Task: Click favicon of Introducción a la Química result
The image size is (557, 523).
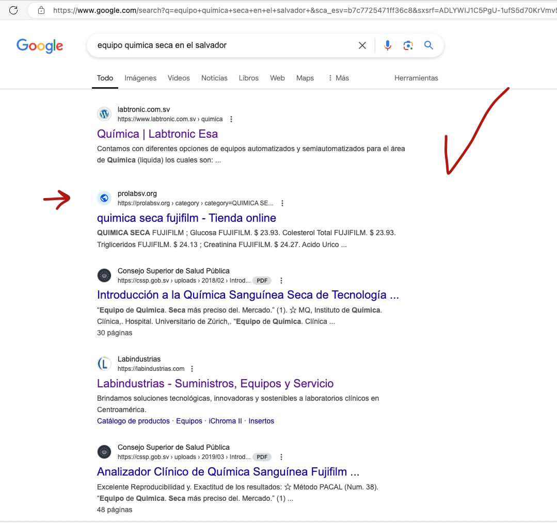Action: coord(104,275)
